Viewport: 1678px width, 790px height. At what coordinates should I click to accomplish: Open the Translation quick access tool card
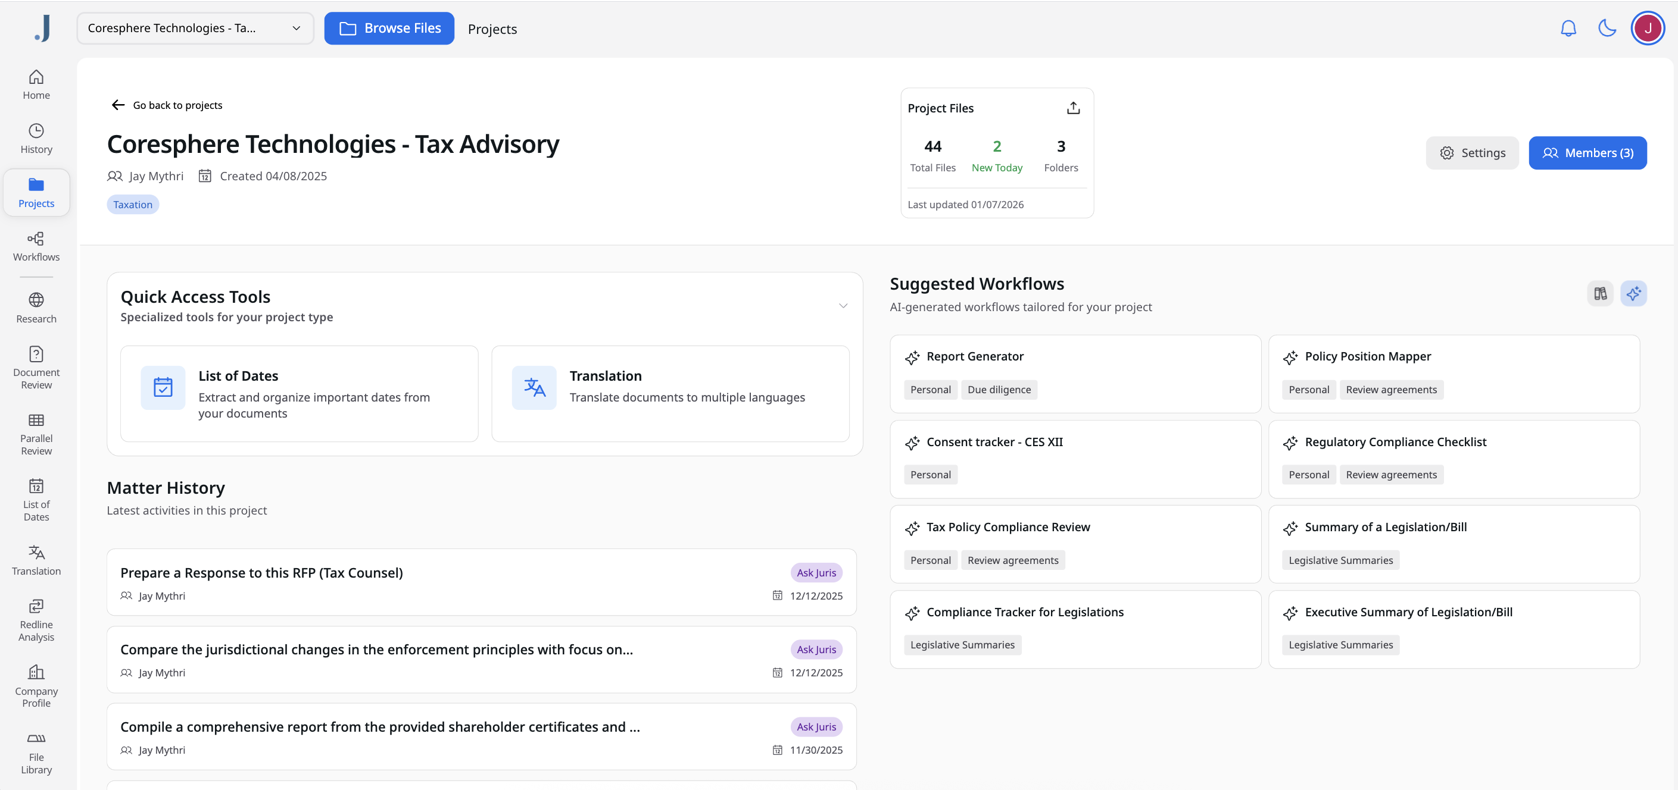point(670,393)
